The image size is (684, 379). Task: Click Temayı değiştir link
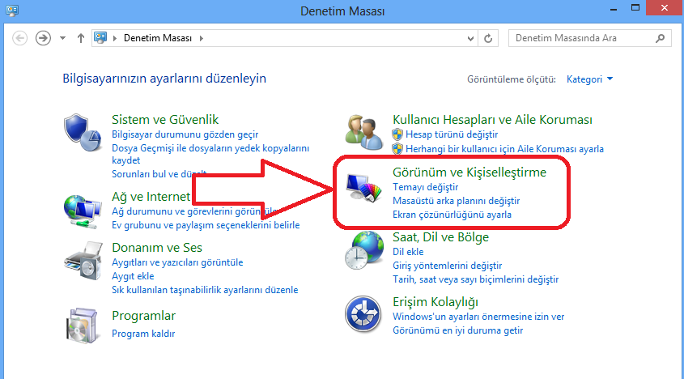coord(425,187)
